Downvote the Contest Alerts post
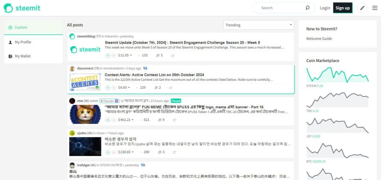 point(114,88)
